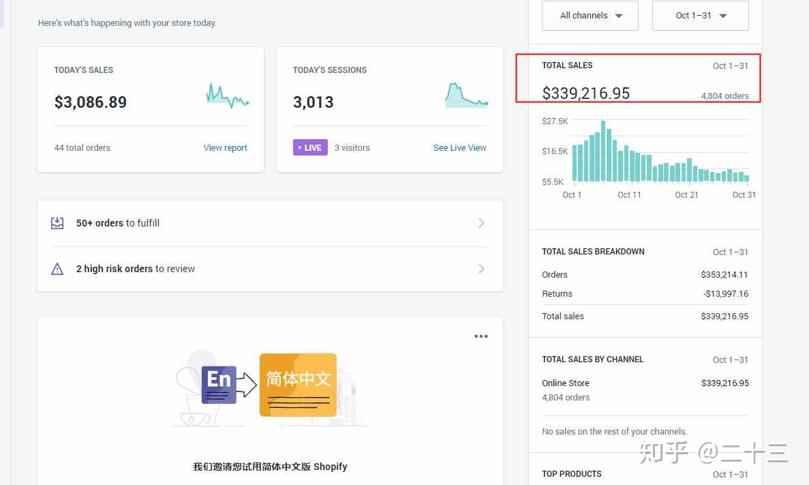Screen dimensions: 809x485
Task: Click No sales on rest of channels note
Action: [x=615, y=432]
